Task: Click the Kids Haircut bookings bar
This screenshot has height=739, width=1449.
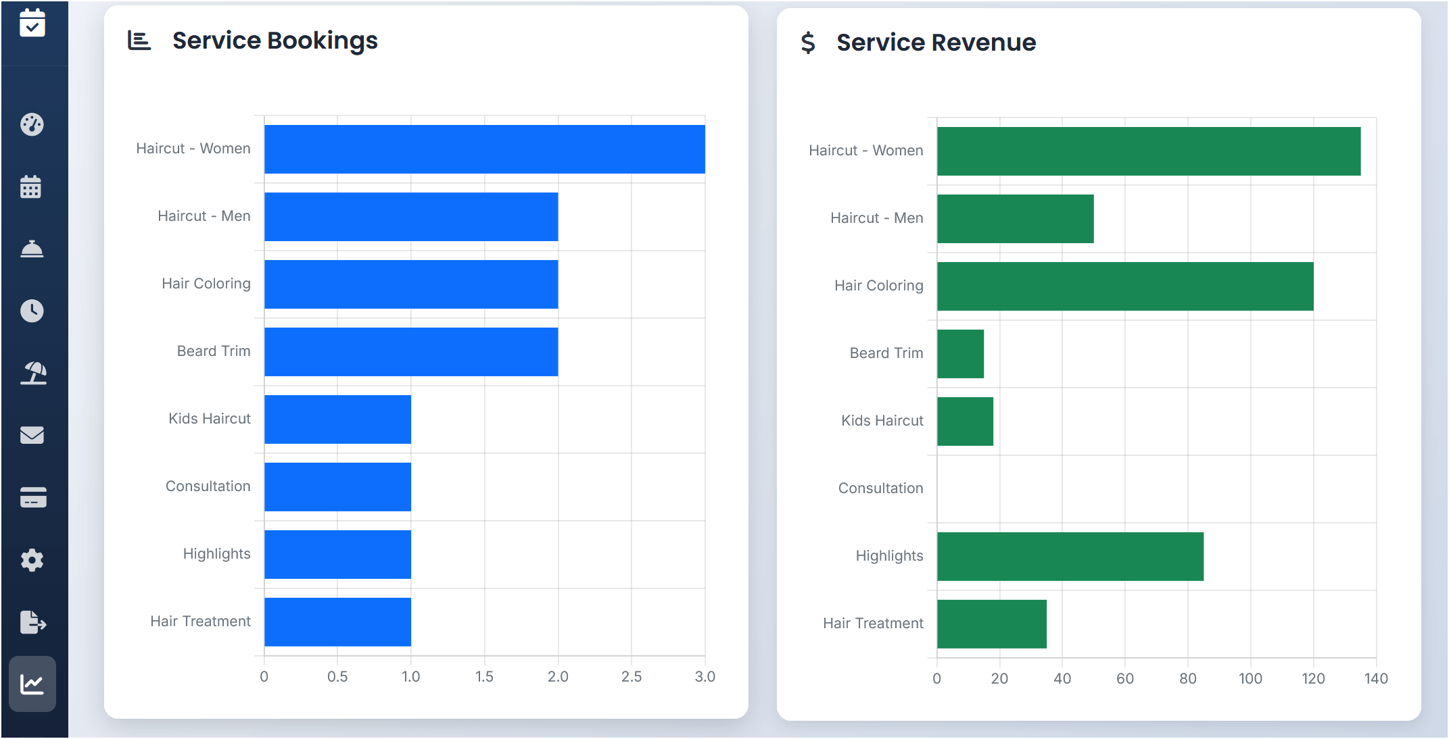Action: tap(337, 419)
